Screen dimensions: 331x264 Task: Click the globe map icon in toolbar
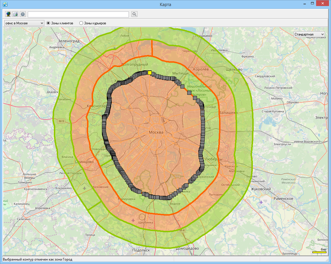[x=8, y=14]
